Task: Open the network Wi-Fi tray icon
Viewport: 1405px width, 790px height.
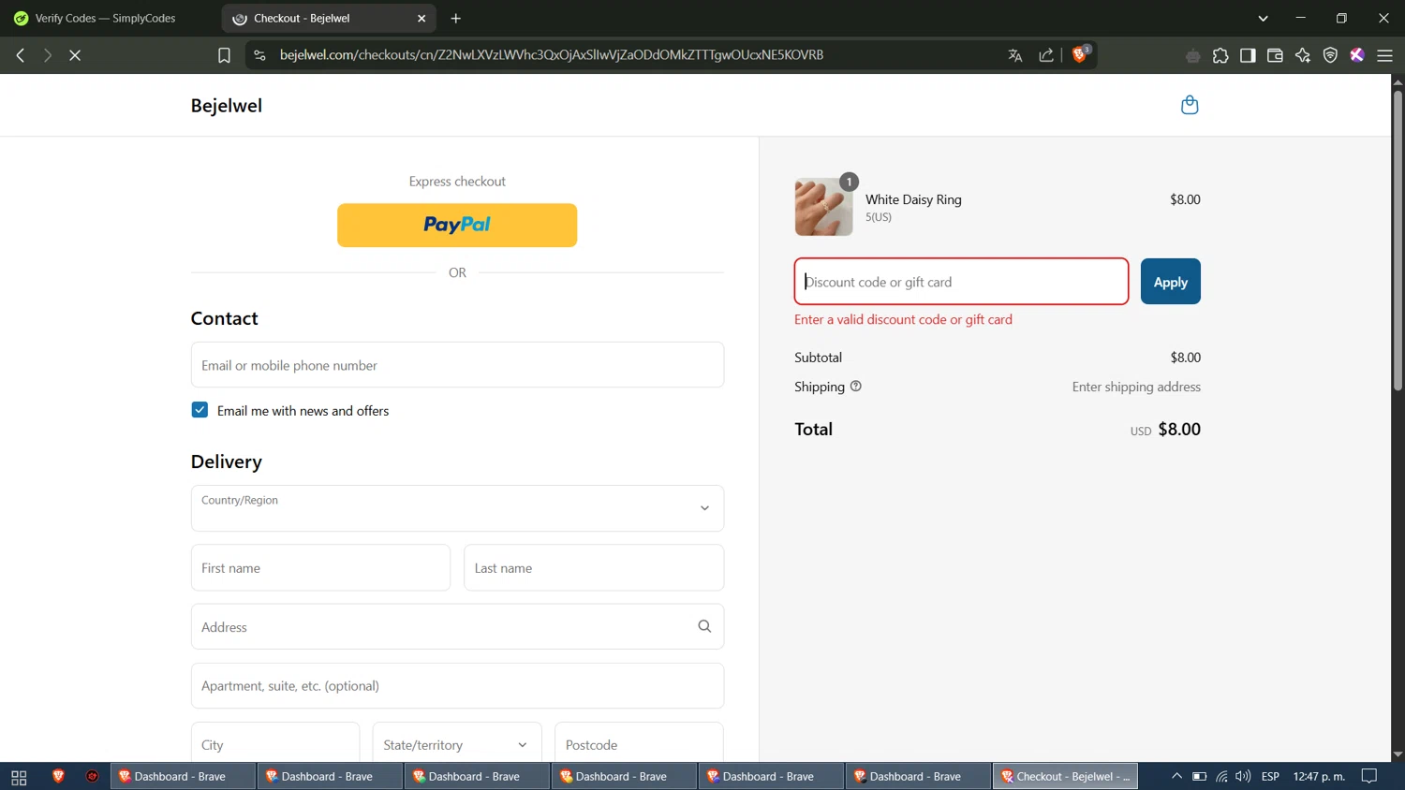Action: [1221, 776]
